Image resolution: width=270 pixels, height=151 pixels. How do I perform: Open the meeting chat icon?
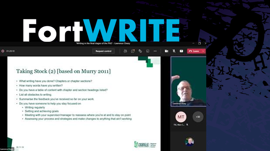pos(133,51)
